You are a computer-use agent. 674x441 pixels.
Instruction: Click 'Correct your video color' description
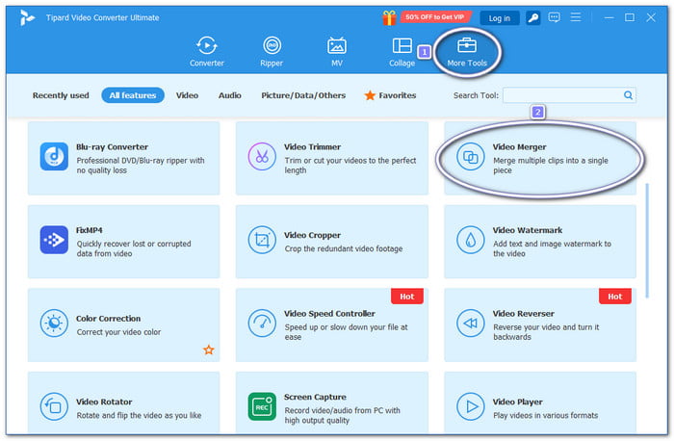click(x=118, y=332)
